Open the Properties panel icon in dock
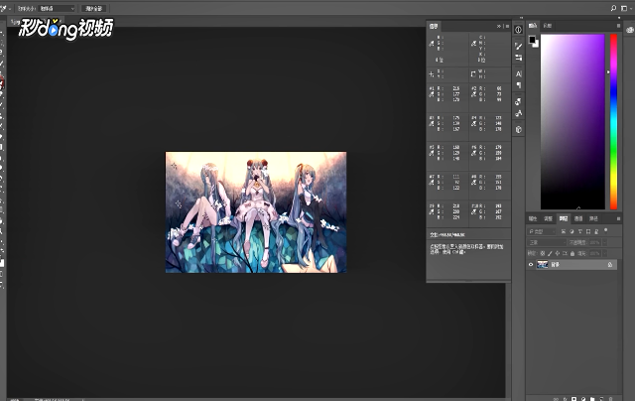Image resolution: width=635 pixels, height=401 pixels. (x=518, y=30)
